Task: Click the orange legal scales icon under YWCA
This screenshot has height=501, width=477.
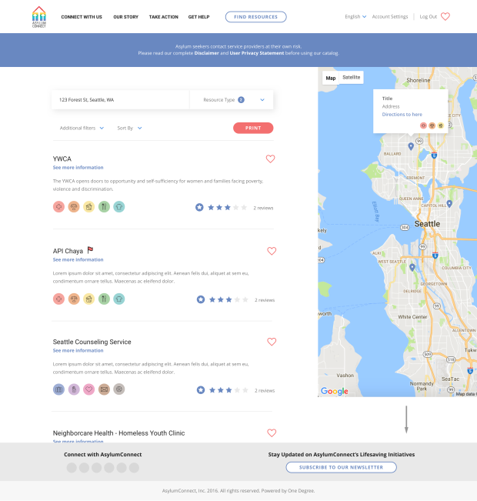Action: 74,207
